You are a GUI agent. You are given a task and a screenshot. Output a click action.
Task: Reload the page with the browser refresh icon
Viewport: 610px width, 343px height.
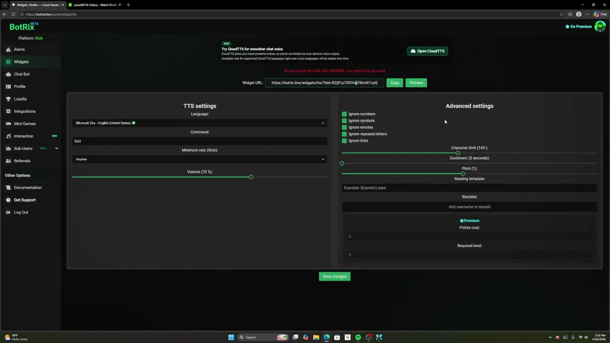tap(13, 14)
